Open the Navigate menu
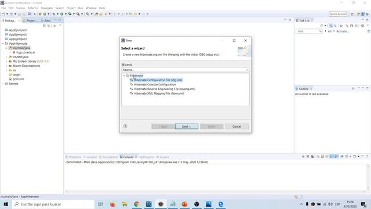Screen dimensions: 371x209 pyautogui.click(x=47, y=8)
